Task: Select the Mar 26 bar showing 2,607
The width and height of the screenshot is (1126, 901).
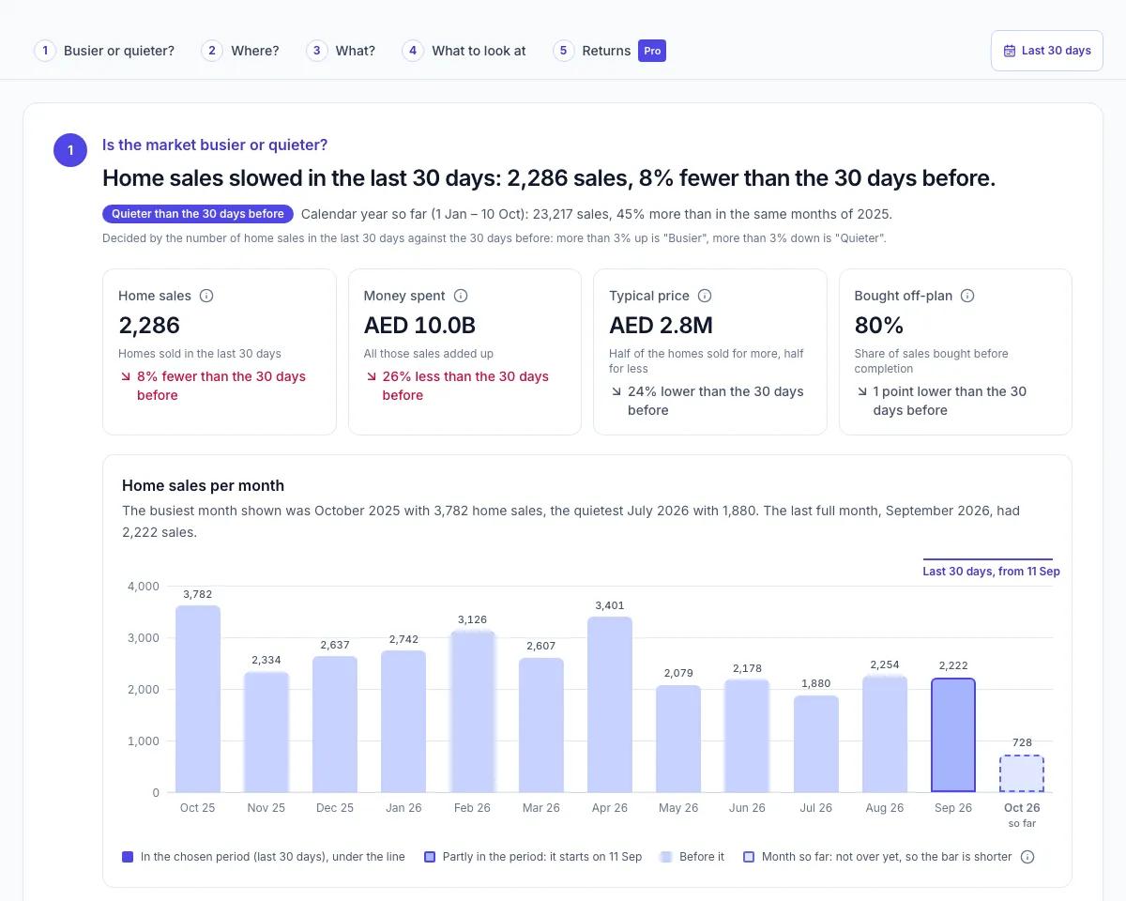Action: [541, 725]
